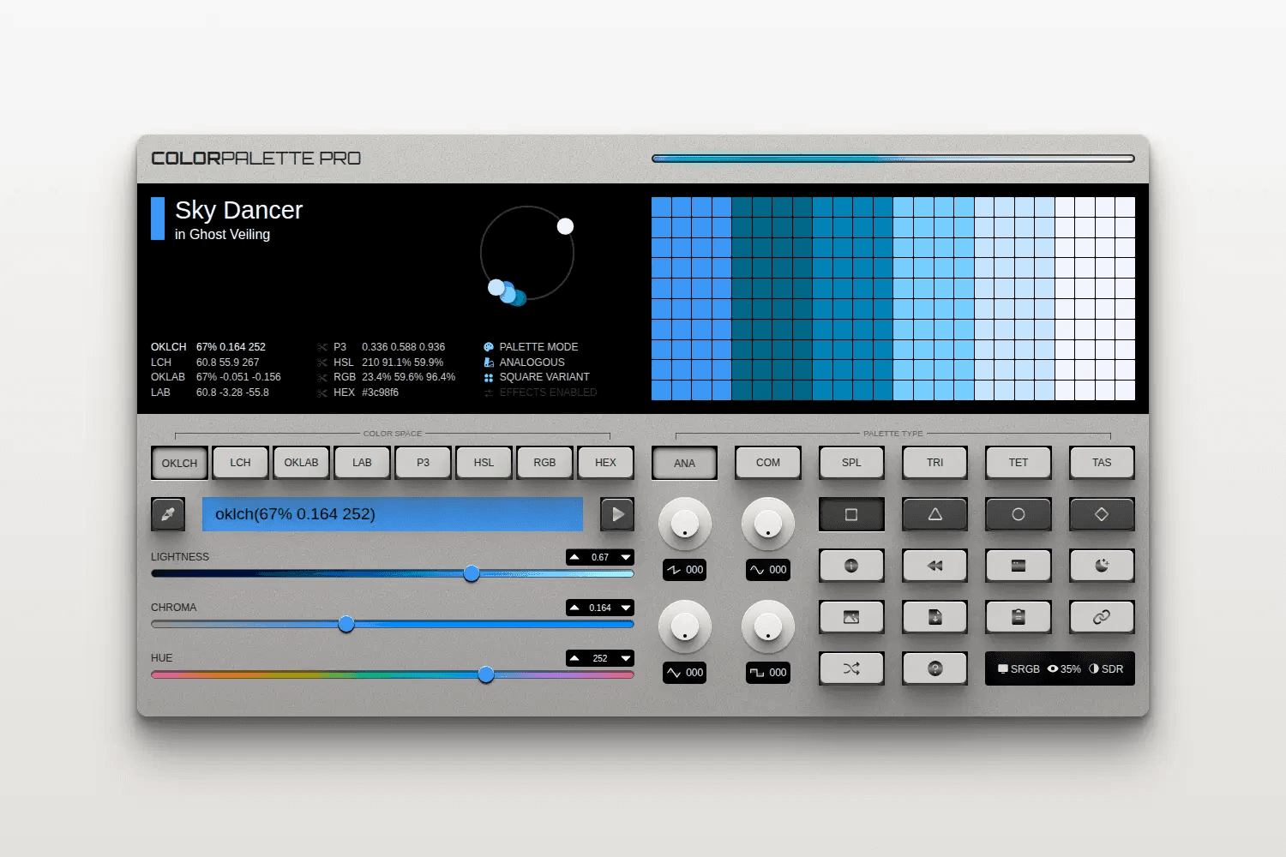Click the chain link share button
The image size is (1286, 857).
(x=1102, y=617)
